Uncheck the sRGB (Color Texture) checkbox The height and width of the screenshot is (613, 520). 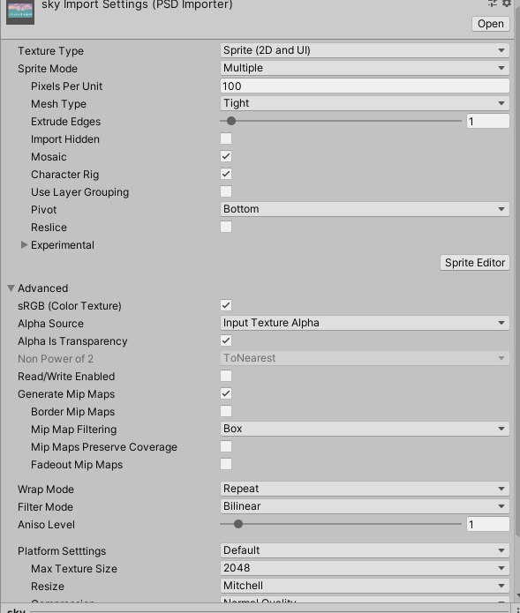pyautogui.click(x=226, y=305)
